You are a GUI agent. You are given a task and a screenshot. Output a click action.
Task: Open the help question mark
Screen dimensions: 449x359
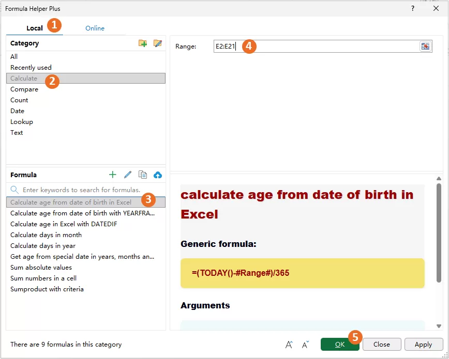tap(413, 8)
